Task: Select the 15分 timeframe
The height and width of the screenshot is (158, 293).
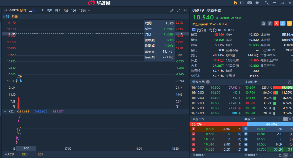Action: (x=82, y=11)
